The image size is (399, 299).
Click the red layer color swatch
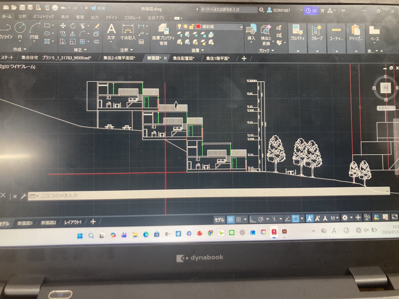pos(198,26)
